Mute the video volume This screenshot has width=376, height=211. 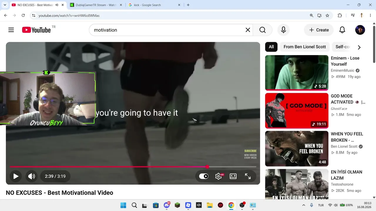click(x=31, y=176)
